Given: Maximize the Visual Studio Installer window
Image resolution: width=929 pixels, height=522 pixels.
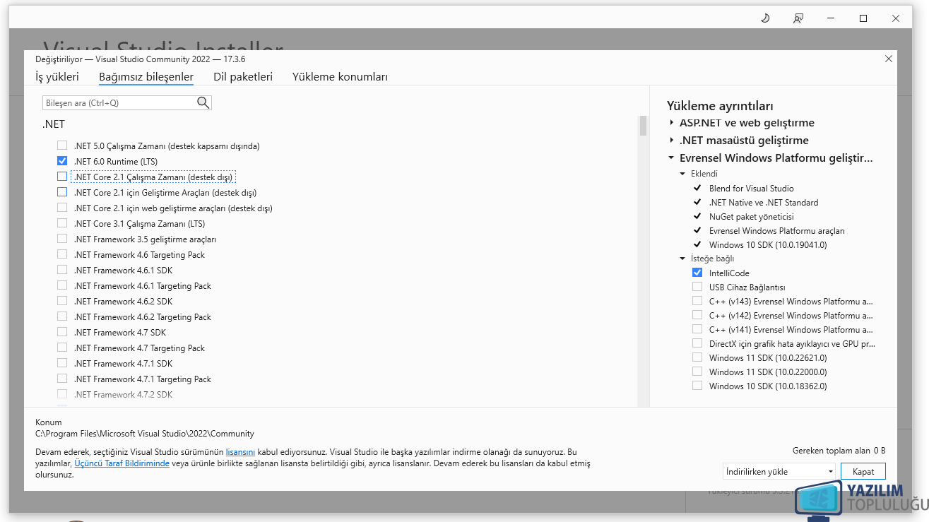Looking at the screenshot, I should click(863, 18).
